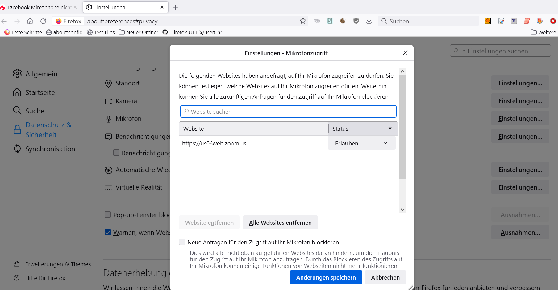Image resolution: width=558 pixels, height=290 pixels.
Task: Open Einstellungen for Automatische Wiedergabe
Action: pyautogui.click(x=520, y=170)
